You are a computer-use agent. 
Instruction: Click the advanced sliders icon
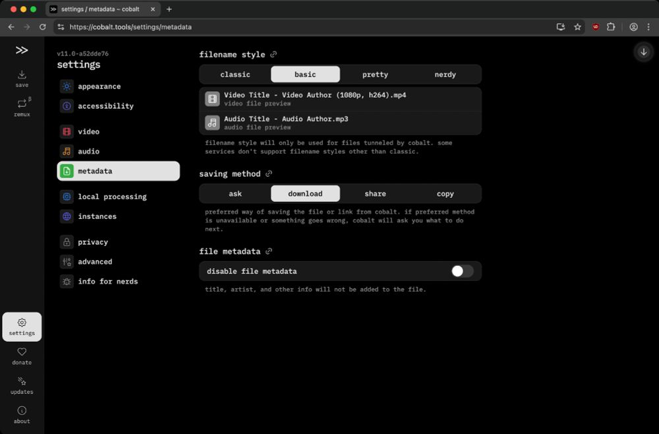coord(67,262)
